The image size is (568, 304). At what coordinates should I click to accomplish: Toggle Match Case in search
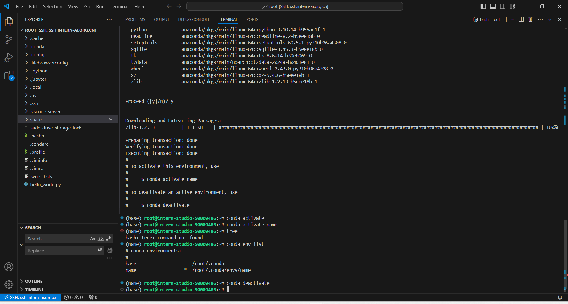click(93, 238)
